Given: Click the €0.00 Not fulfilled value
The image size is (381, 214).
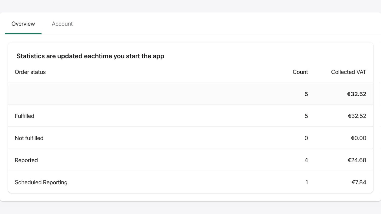Looking at the screenshot, I should coord(359,138).
